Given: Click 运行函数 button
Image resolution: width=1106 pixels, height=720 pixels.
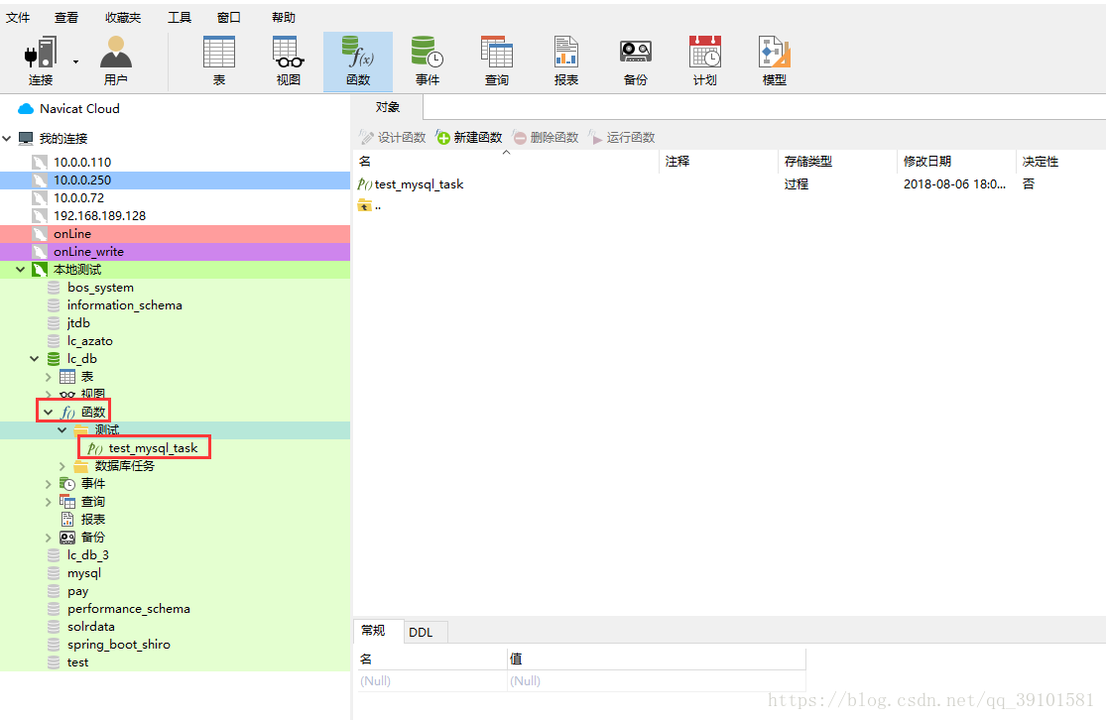Looking at the screenshot, I should pos(621,138).
